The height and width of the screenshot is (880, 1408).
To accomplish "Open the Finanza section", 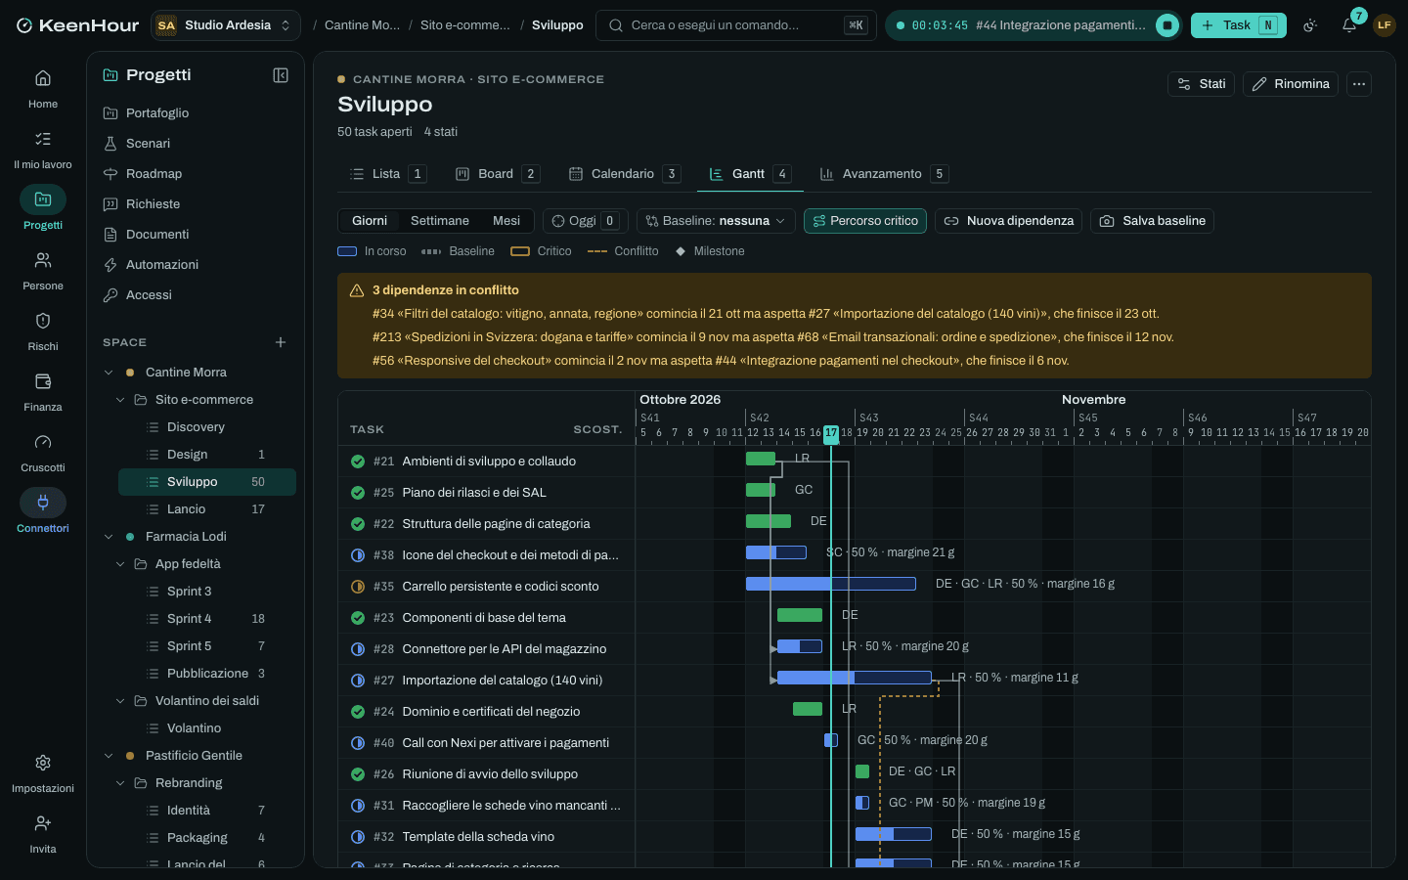I will coord(43,391).
